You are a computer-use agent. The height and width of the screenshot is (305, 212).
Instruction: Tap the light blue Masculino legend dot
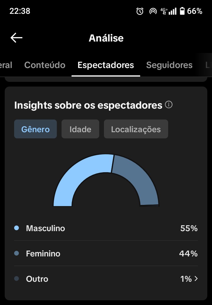tap(16, 228)
